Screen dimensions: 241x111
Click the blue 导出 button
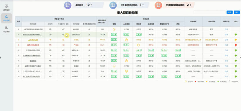(x=237, y=12)
